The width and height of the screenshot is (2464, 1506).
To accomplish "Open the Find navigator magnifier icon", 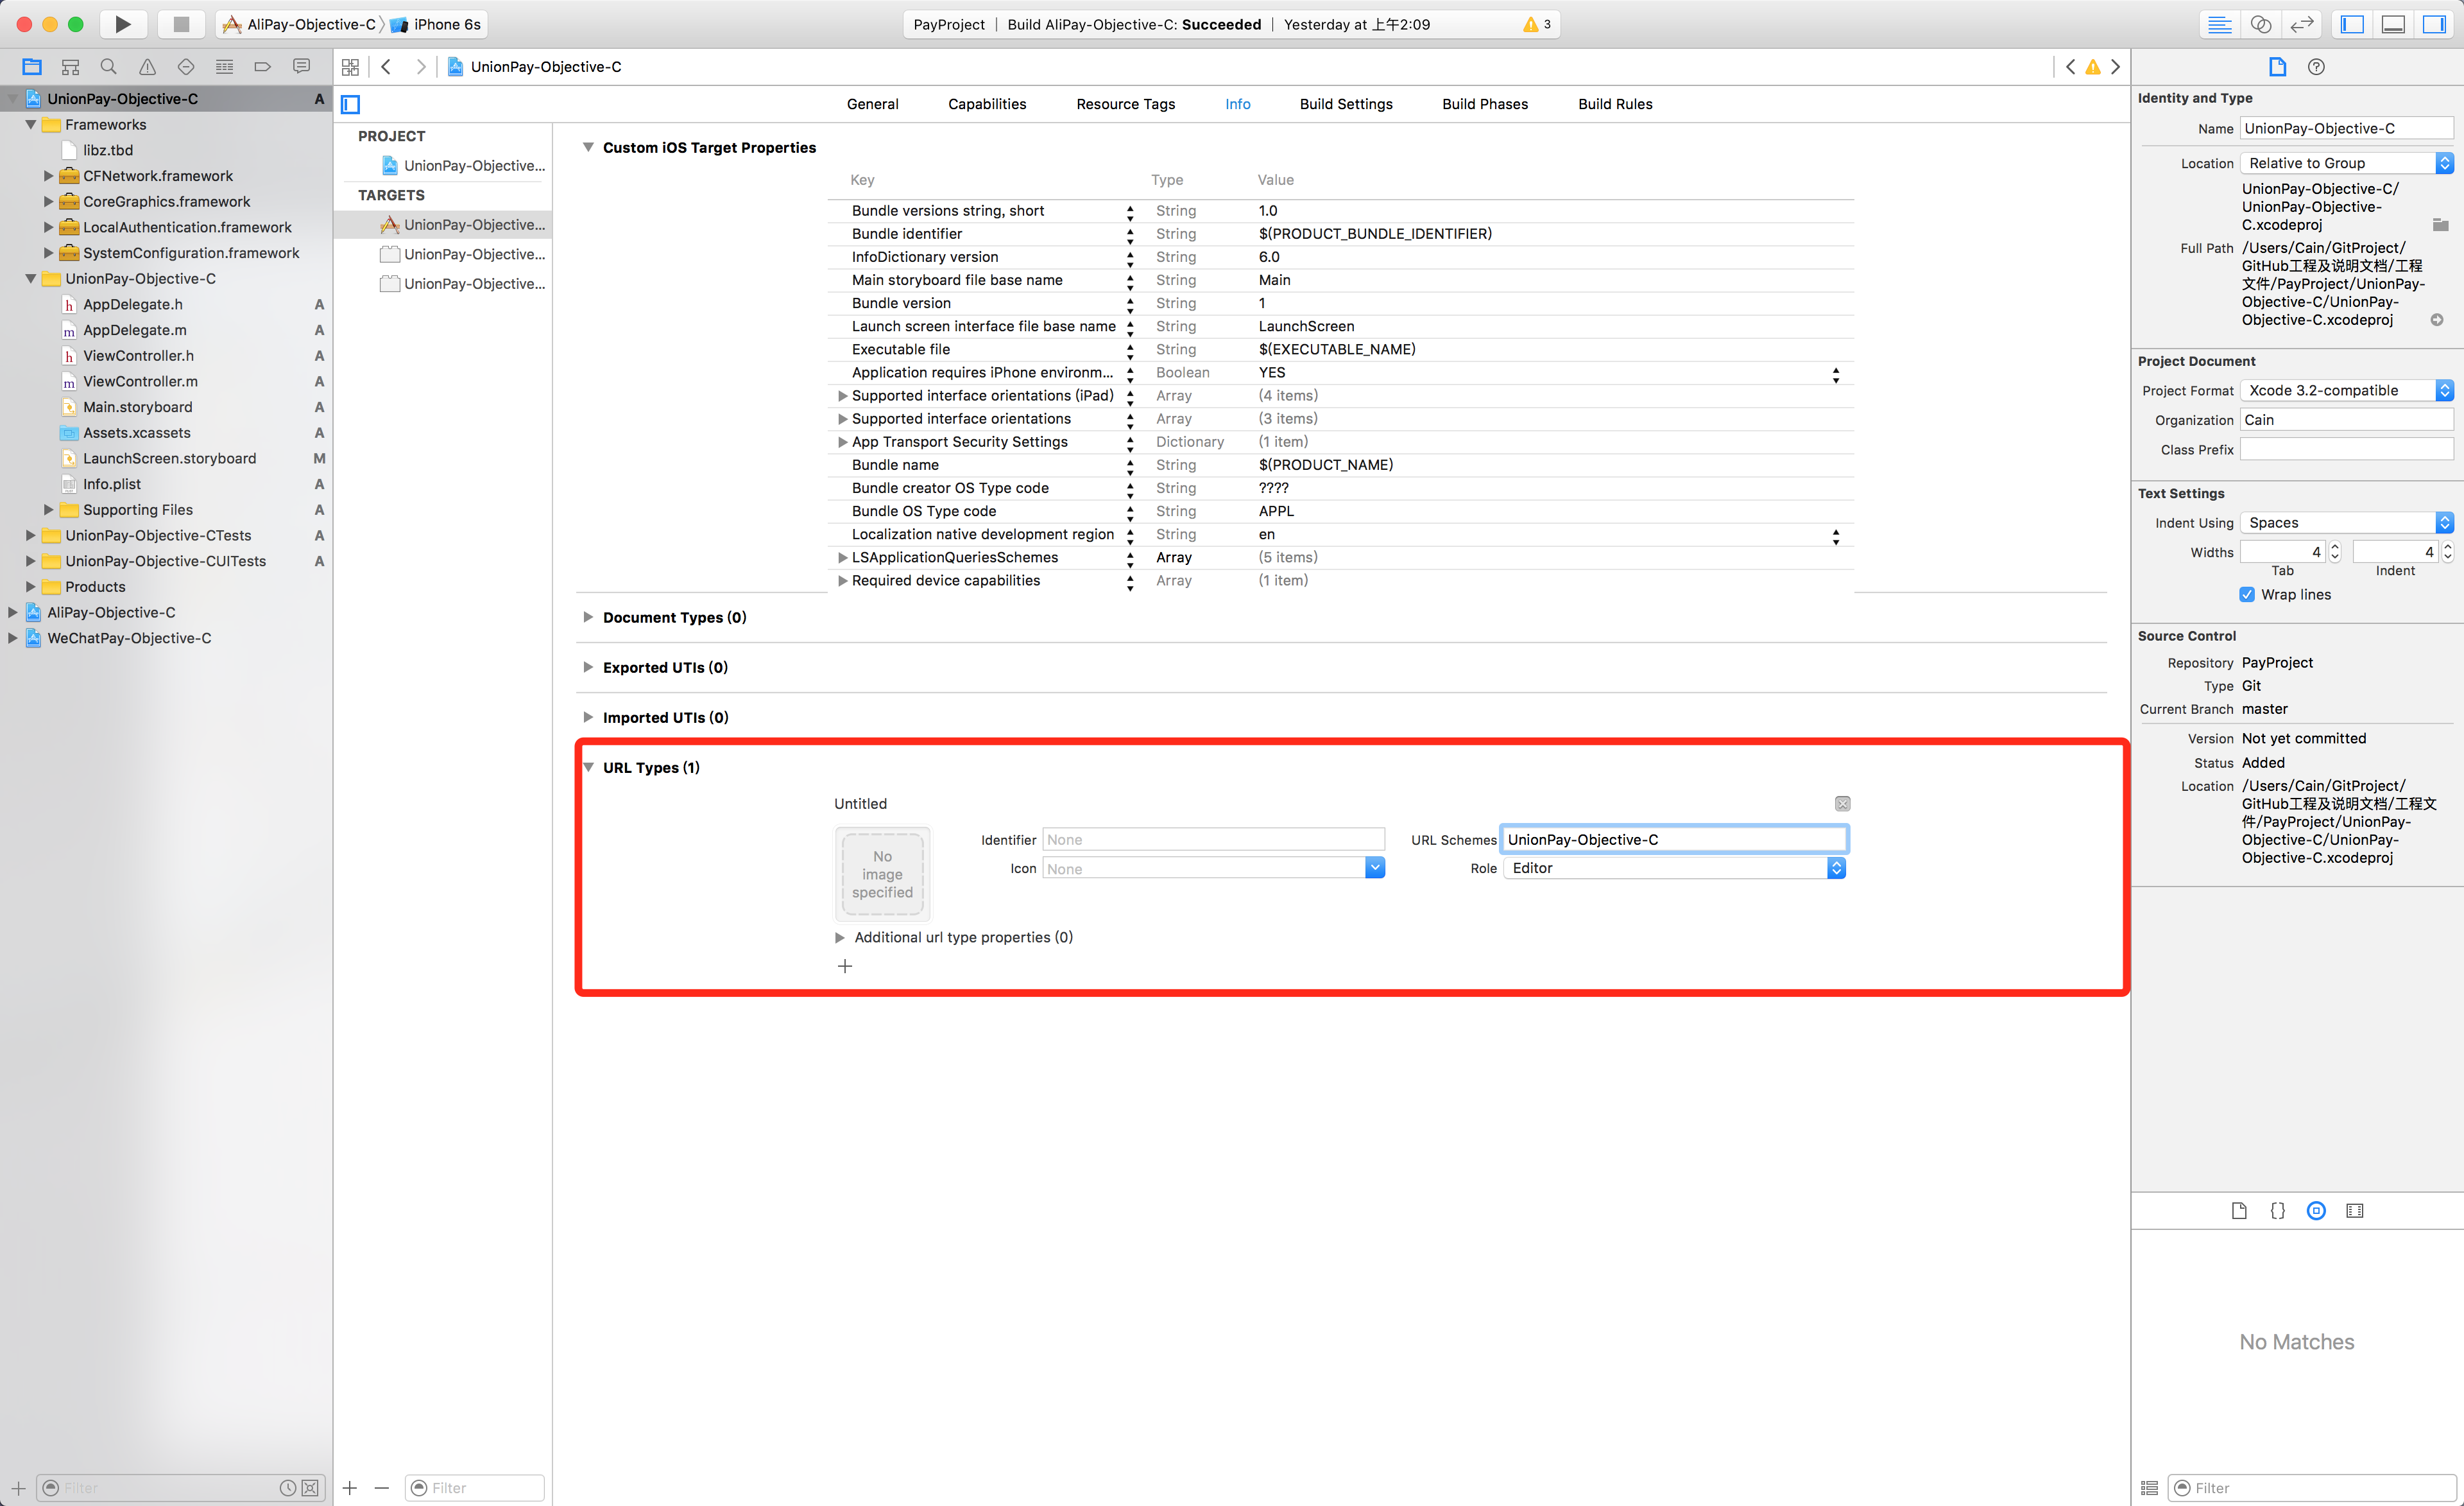I will pos(108,67).
